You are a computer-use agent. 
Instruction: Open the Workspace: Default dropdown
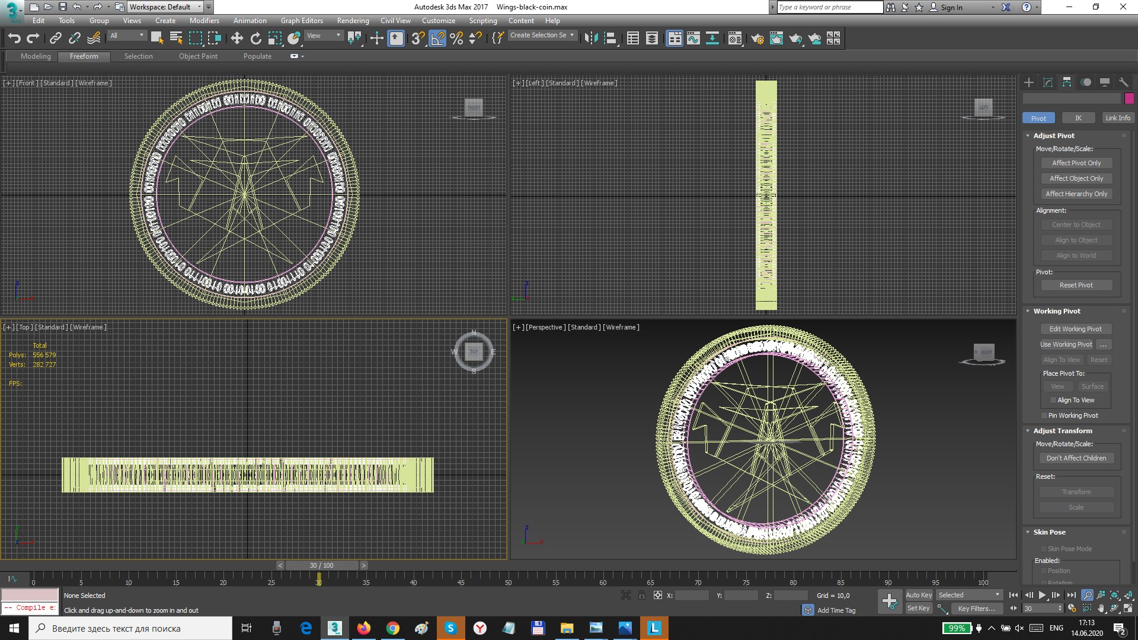[x=165, y=7]
